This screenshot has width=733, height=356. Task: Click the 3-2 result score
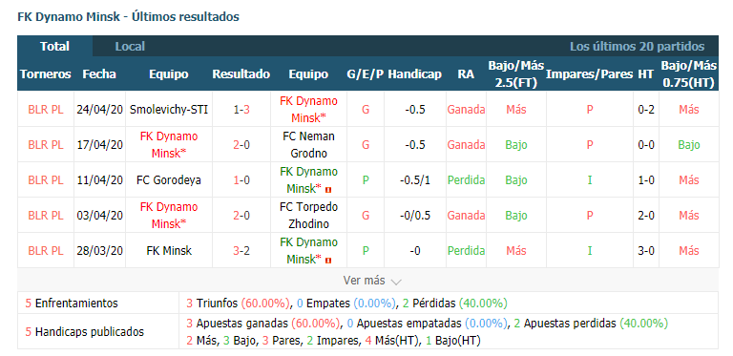[241, 251]
